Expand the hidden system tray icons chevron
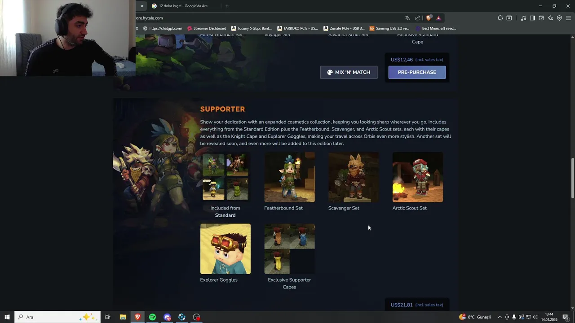The height and width of the screenshot is (323, 575). pyautogui.click(x=500, y=317)
